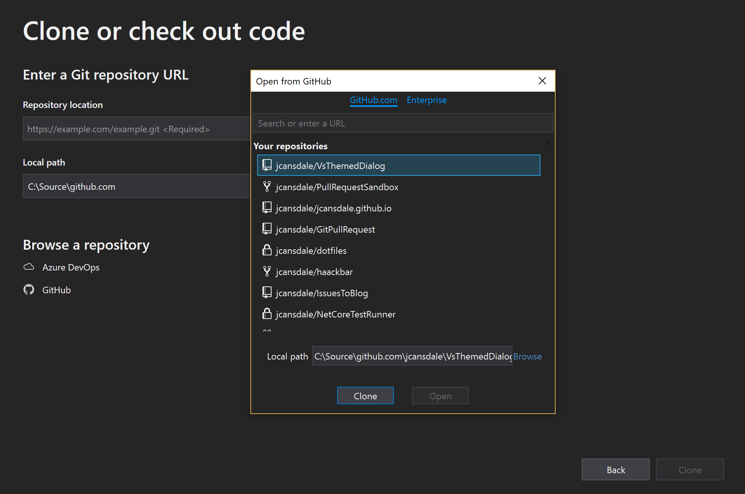Click the Azure DevOps cloud icon

(29, 267)
